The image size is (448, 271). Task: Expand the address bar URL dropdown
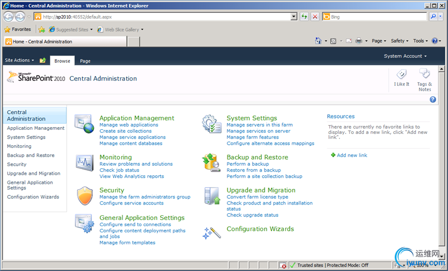pyautogui.click(x=293, y=17)
